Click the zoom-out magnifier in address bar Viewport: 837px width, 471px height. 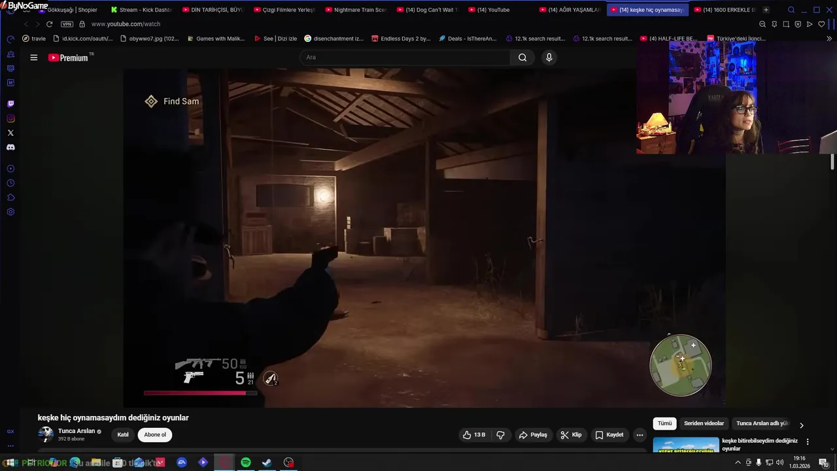coord(762,24)
